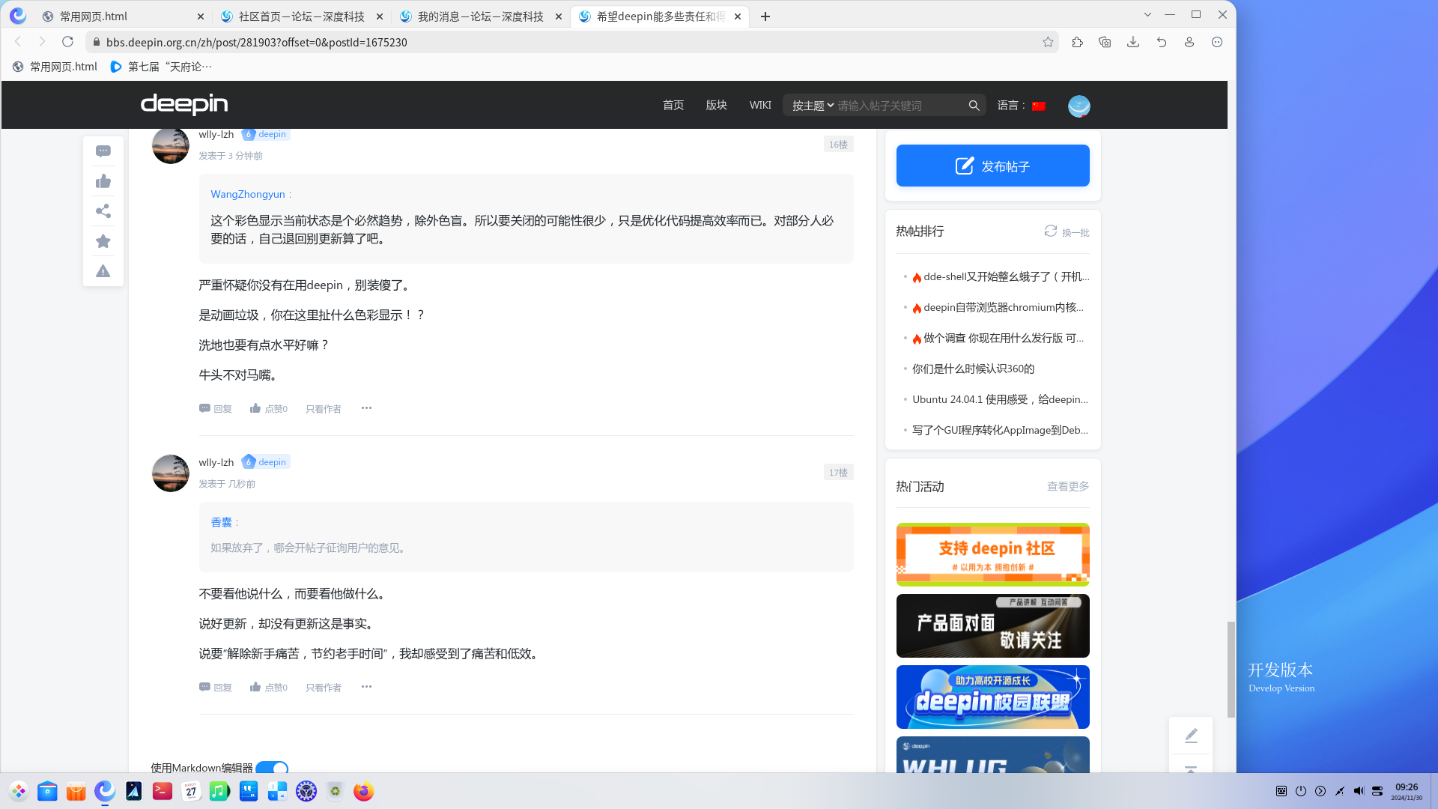Viewport: 1438px width, 809px height.
Task: Open the 支持 deepin 社区 banner
Action: click(x=993, y=554)
